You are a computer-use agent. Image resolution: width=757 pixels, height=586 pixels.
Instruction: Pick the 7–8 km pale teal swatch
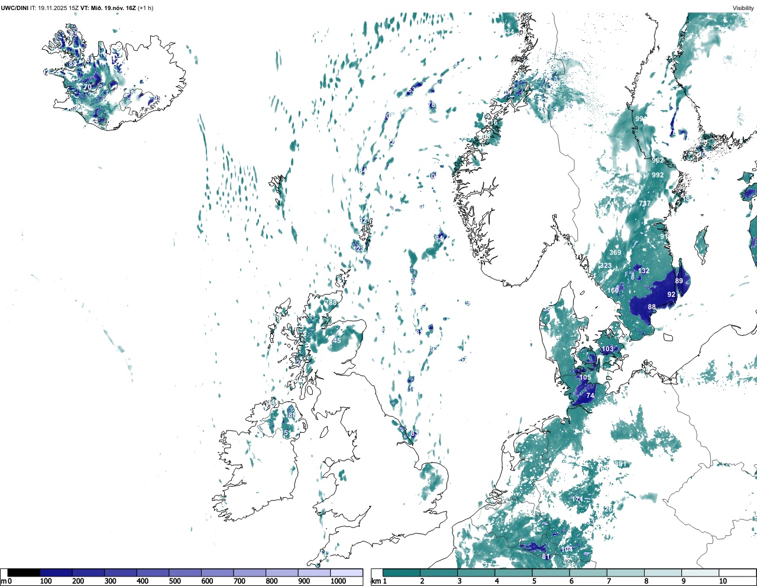point(625,572)
